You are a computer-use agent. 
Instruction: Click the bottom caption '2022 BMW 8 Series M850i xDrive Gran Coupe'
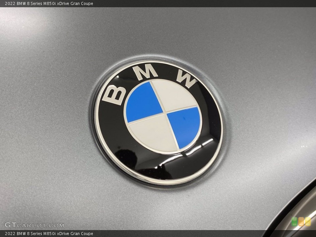point(49,234)
